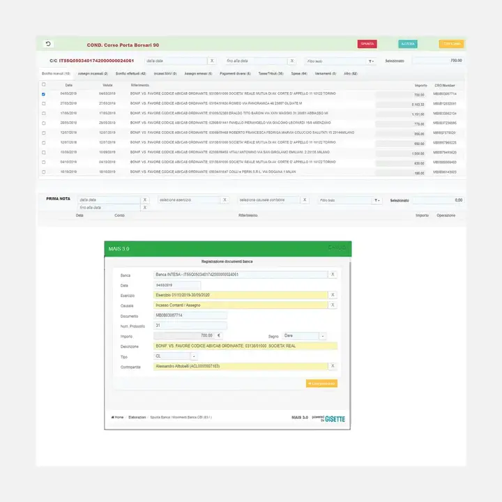Click the red SPUNTA button
Image resolution: width=502 pixels, height=502 pixels.
click(367, 44)
